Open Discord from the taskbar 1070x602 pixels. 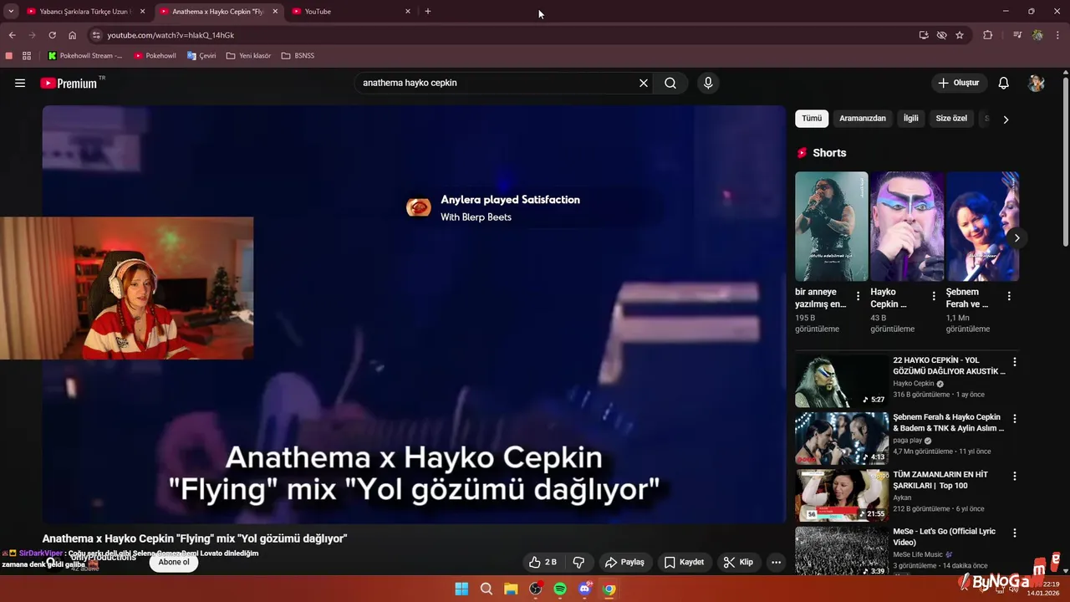tap(585, 589)
